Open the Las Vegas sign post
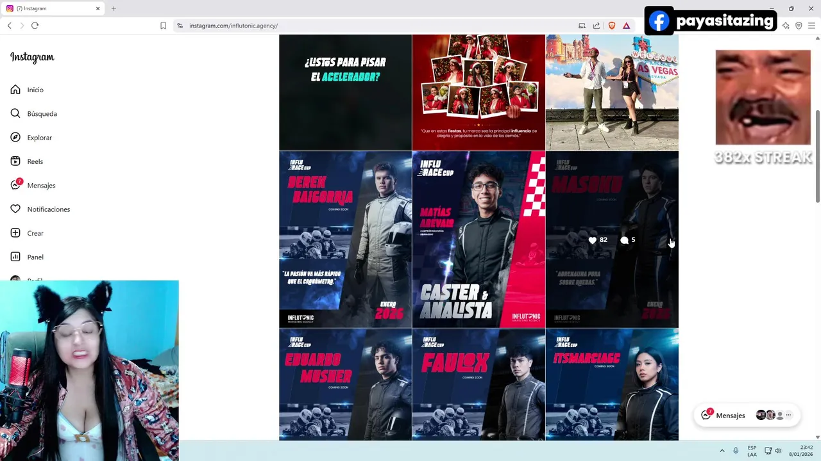Image resolution: width=821 pixels, height=461 pixels. click(612, 92)
